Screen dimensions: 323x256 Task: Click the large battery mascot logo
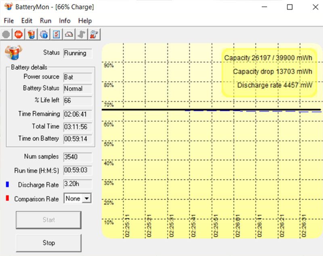pos(13,52)
